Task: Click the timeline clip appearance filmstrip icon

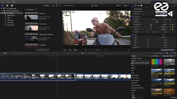Action: (x=167, y=53)
